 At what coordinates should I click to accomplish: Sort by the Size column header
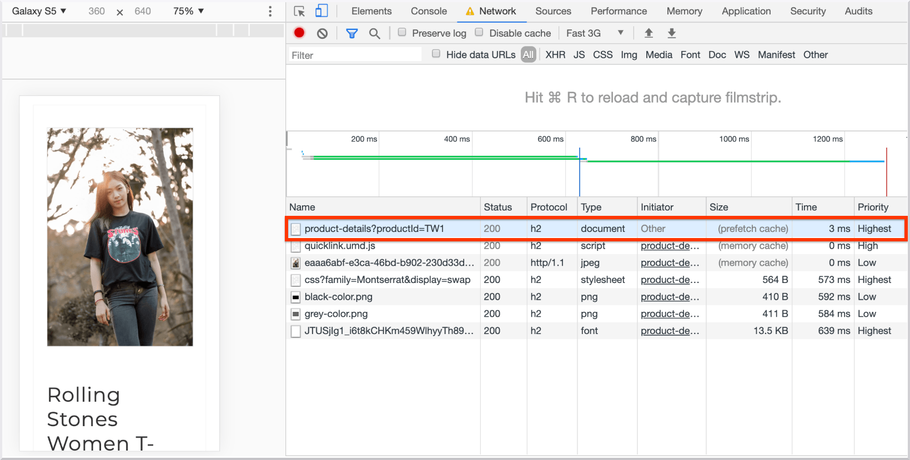[x=749, y=207]
